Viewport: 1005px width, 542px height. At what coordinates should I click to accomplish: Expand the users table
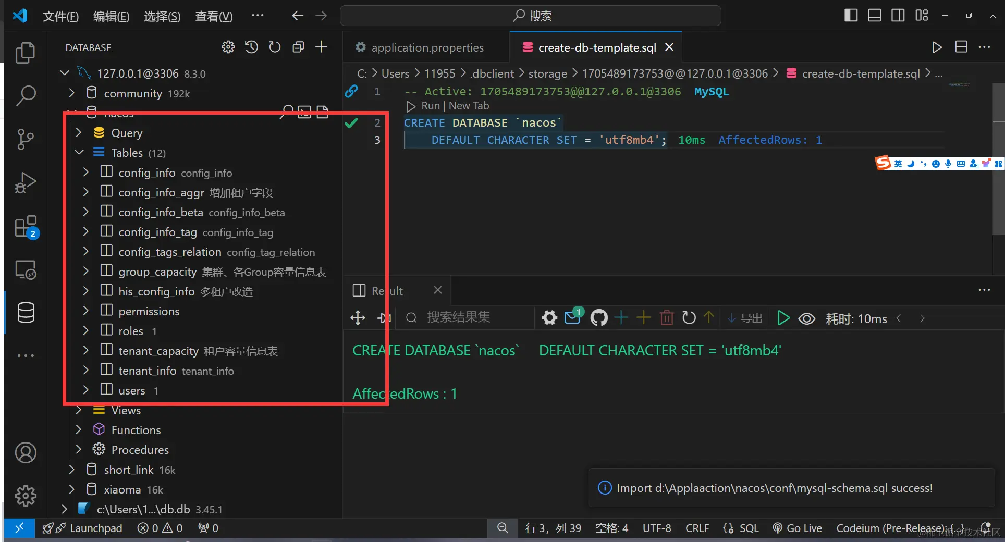86,390
